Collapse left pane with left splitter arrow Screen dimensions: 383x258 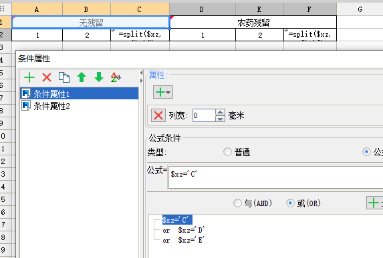pos(141,73)
